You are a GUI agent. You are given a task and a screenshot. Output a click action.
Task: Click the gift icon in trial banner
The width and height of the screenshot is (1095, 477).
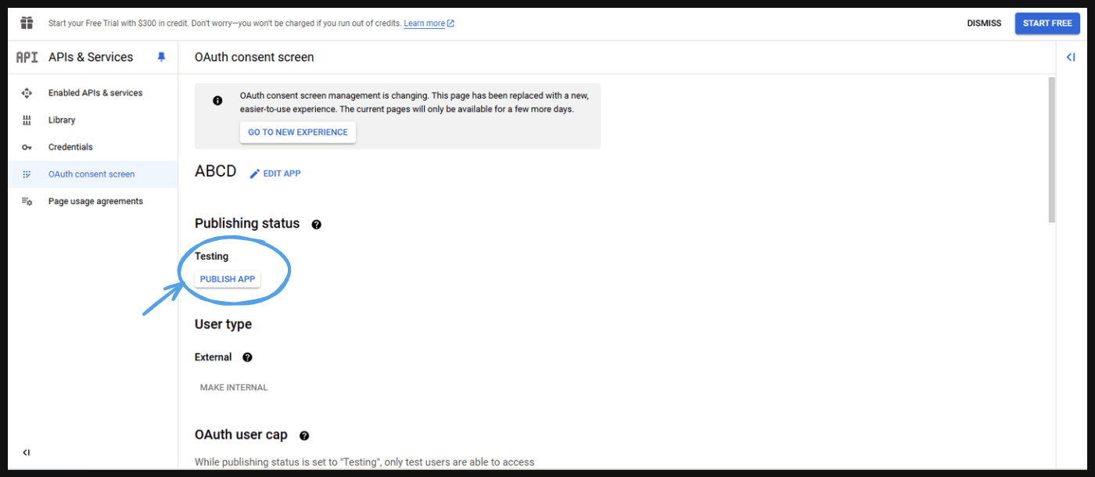click(27, 23)
